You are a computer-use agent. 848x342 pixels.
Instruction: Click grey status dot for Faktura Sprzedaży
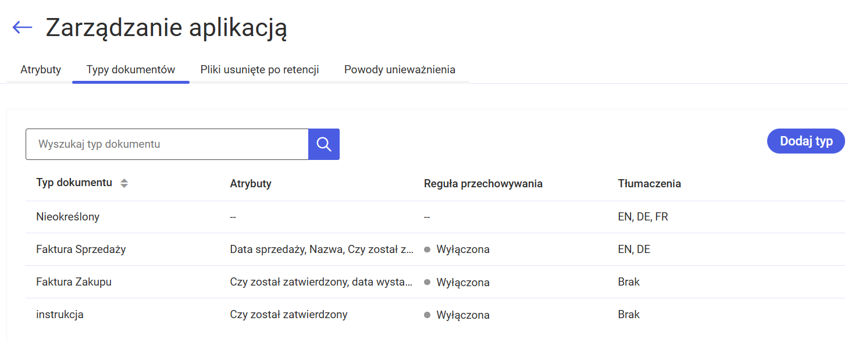427,250
